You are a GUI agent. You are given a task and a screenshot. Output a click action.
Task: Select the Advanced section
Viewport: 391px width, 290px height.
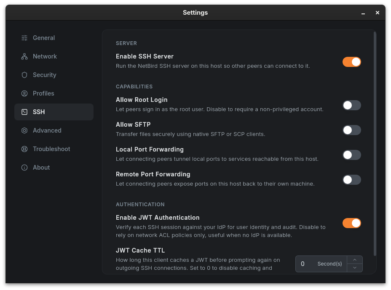coord(54,130)
